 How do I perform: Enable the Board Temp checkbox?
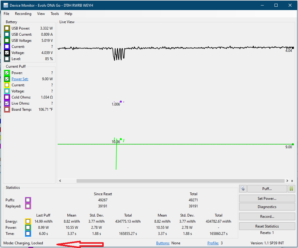(x=7, y=110)
